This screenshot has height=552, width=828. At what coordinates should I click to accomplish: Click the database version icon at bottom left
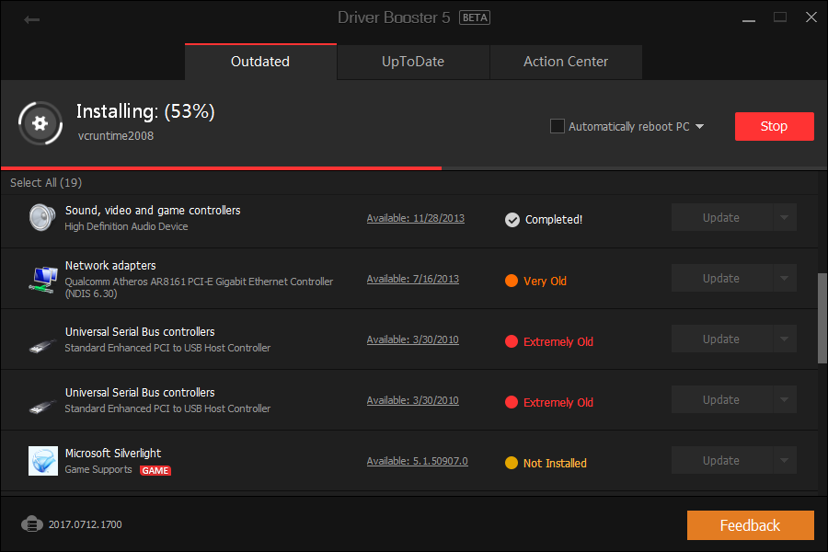tap(32, 524)
